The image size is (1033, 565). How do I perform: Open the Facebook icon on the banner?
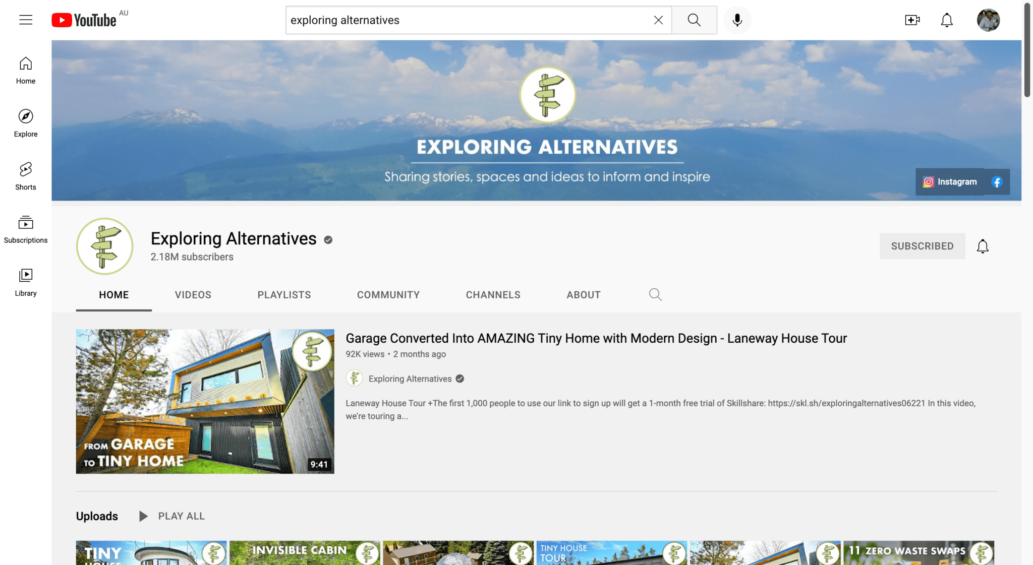[997, 182]
